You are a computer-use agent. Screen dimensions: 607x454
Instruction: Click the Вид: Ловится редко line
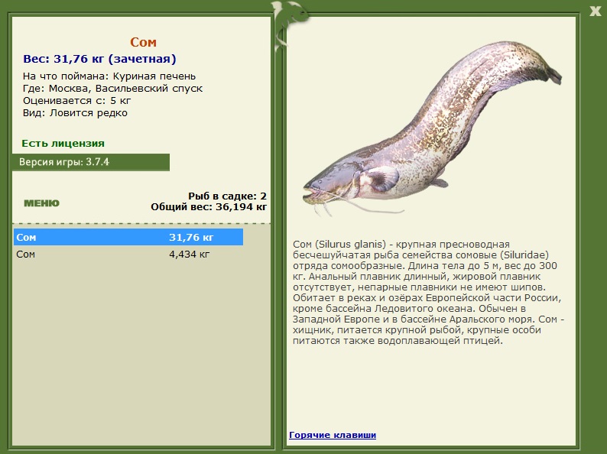tap(75, 113)
